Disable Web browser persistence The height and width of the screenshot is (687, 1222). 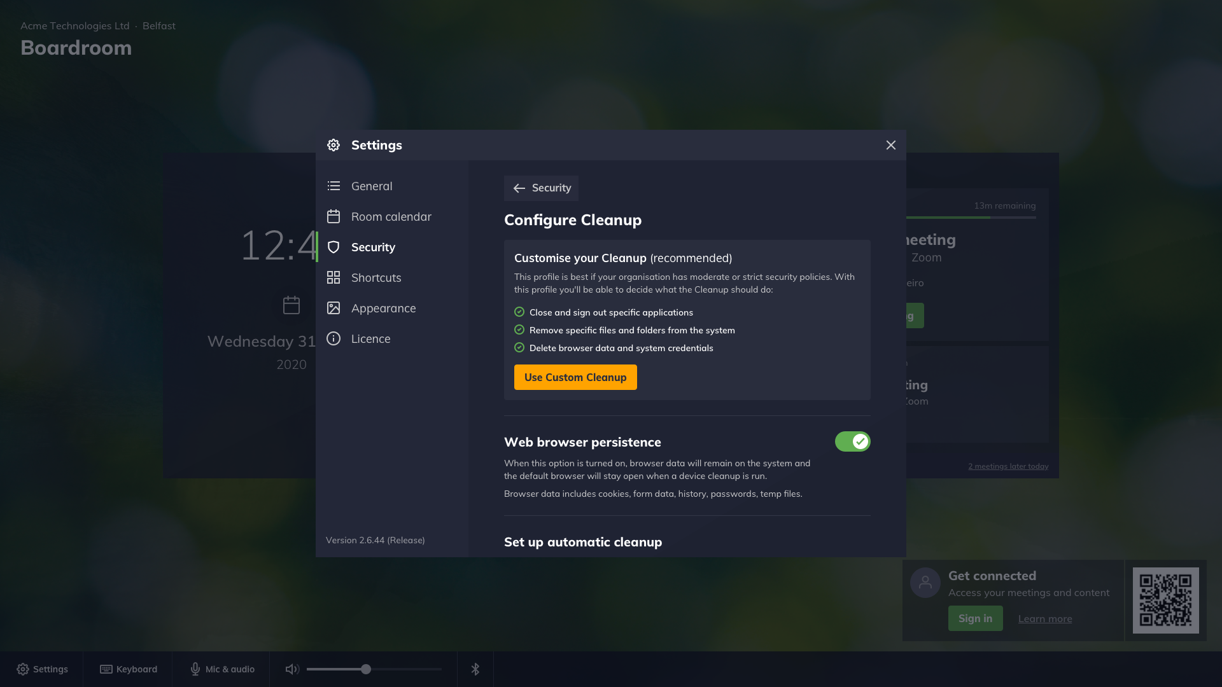(852, 441)
